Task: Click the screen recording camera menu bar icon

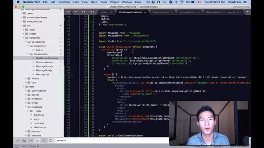Action: coord(148,2)
